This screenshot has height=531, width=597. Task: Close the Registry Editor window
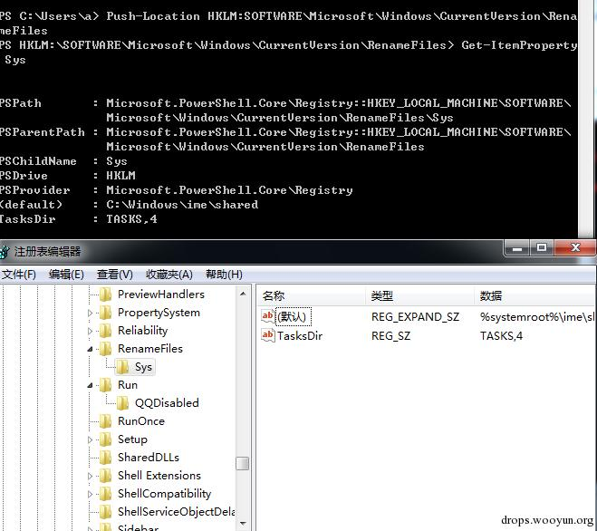pos(575,248)
